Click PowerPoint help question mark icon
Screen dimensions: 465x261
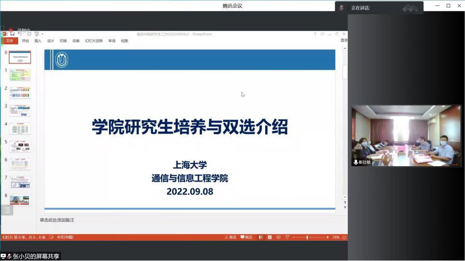pos(315,34)
